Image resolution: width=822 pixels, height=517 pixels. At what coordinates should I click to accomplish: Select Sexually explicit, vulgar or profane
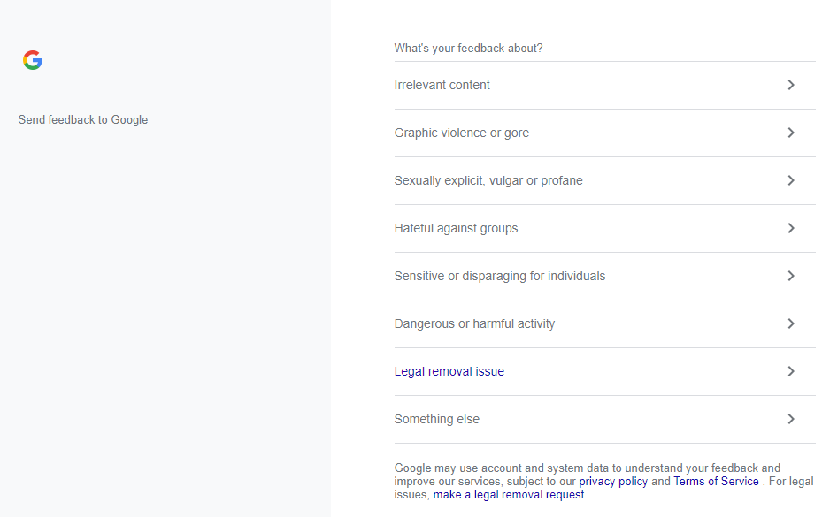coord(488,180)
